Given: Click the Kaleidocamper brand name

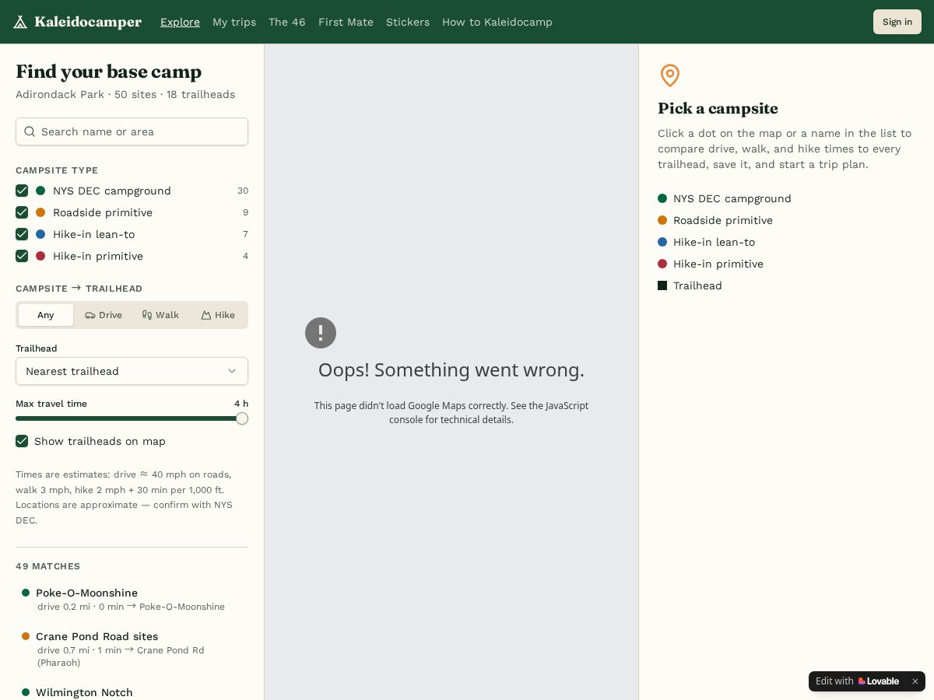Looking at the screenshot, I should click(88, 22).
